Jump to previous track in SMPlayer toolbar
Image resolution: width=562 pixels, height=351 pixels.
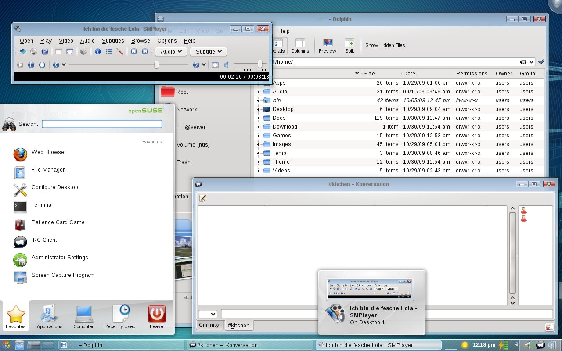click(x=134, y=52)
